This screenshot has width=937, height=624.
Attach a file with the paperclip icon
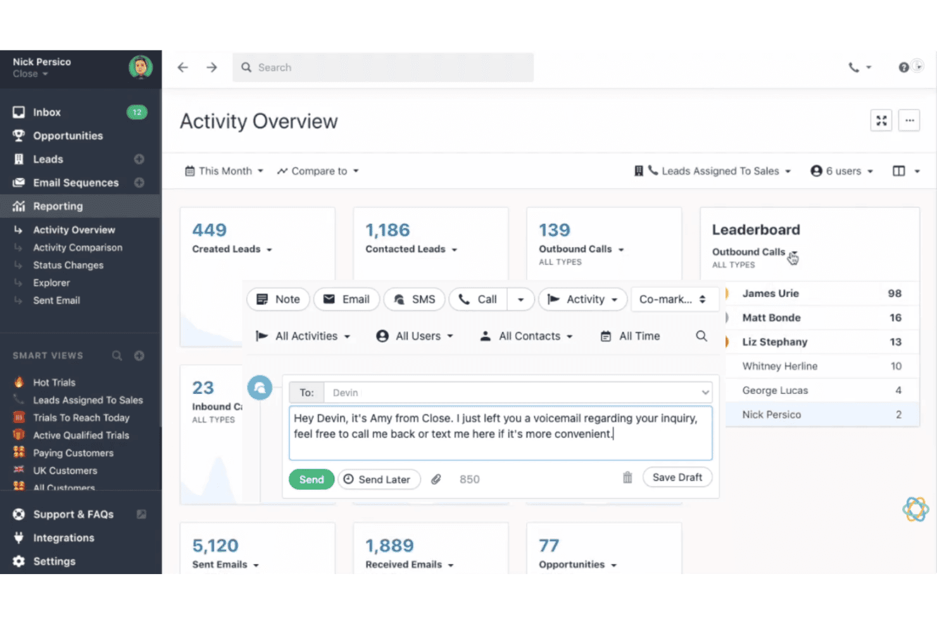[x=436, y=479]
